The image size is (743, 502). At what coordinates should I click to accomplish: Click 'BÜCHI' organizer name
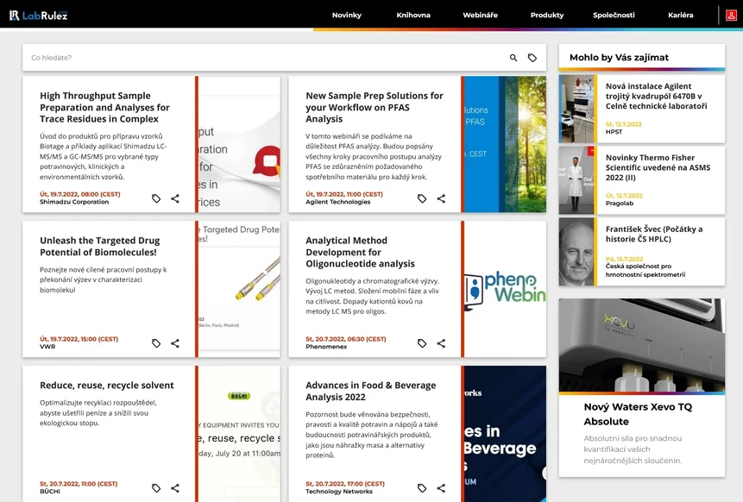[50, 492]
